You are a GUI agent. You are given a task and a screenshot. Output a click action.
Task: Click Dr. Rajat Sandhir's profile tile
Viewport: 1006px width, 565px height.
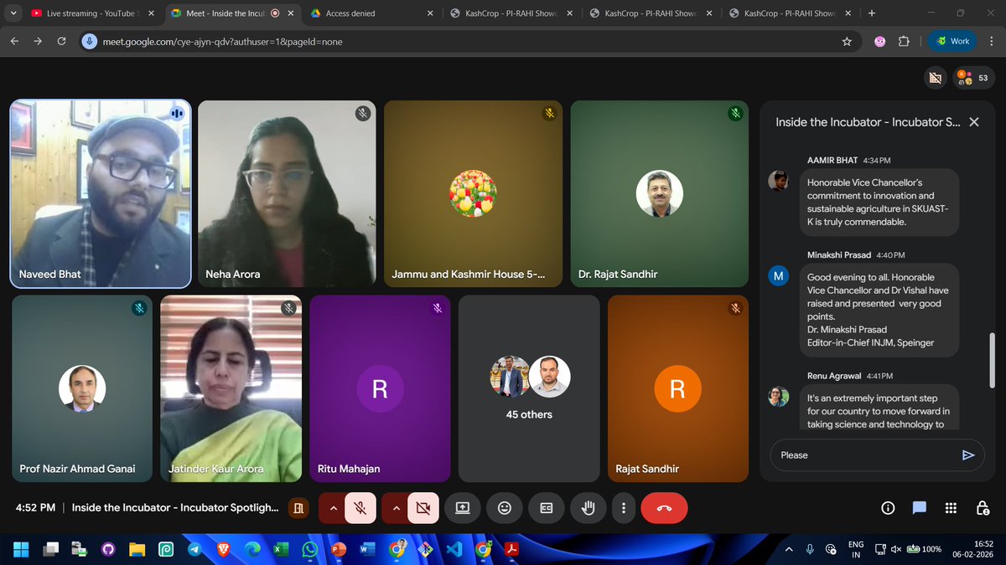click(659, 195)
